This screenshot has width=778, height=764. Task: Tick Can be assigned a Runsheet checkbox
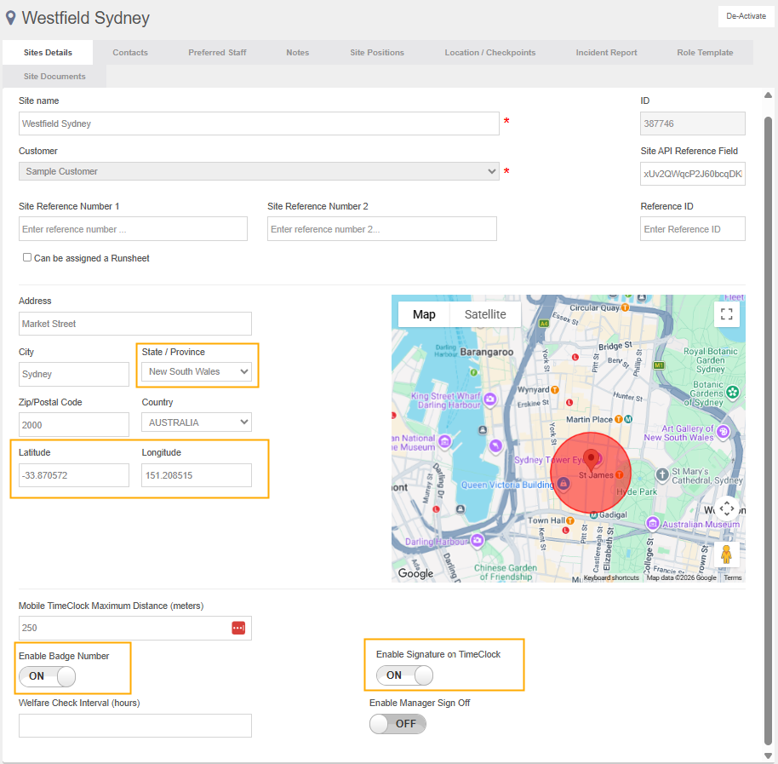click(x=27, y=257)
